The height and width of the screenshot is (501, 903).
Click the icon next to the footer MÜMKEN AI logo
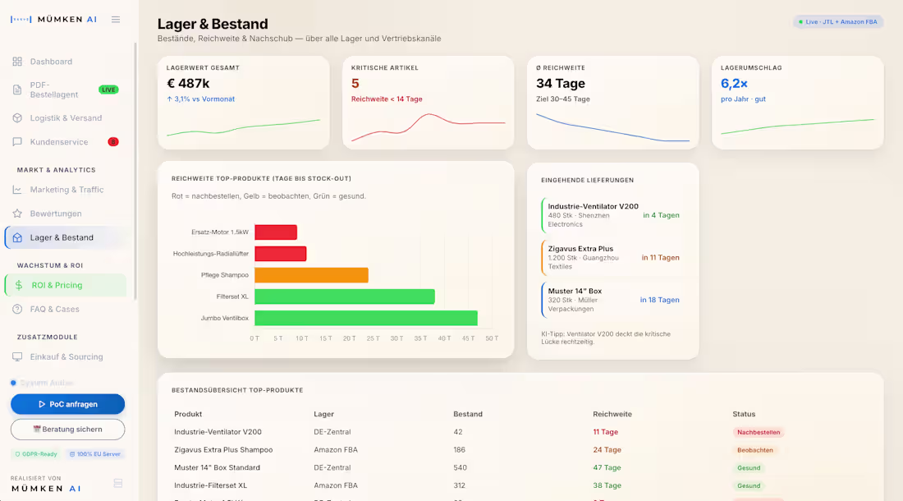click(118, 483)
